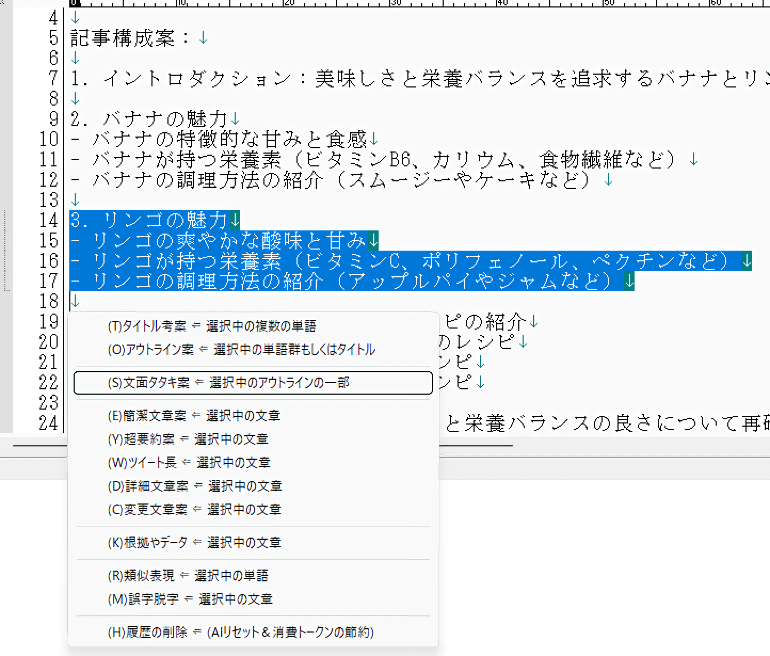Select (Y)超要約案 in the popup menu
The width and height of the screenshot is (770, 656).
[x=188, y=439]
